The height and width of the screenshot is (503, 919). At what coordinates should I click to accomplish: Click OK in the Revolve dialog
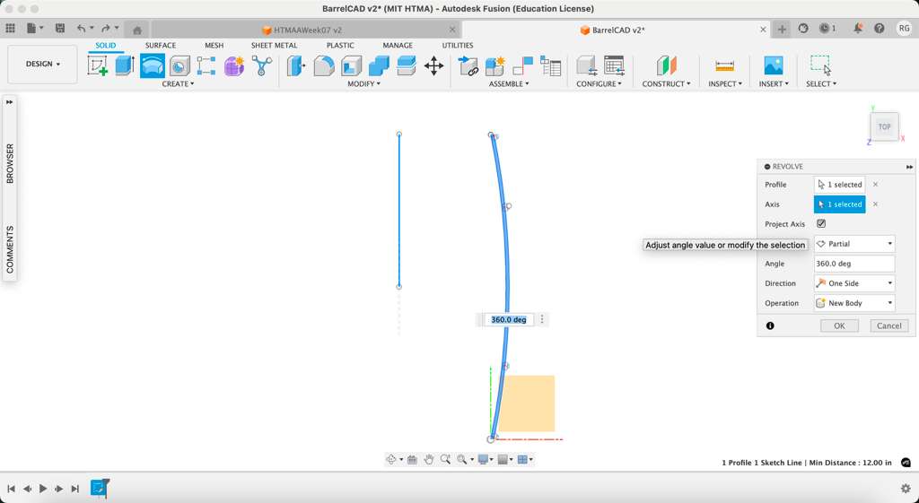839,325
